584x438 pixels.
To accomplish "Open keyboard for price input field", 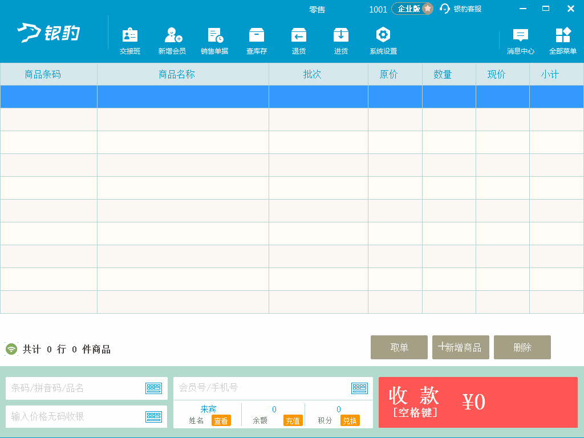I will pyautogui.click(x=153, y=416).
